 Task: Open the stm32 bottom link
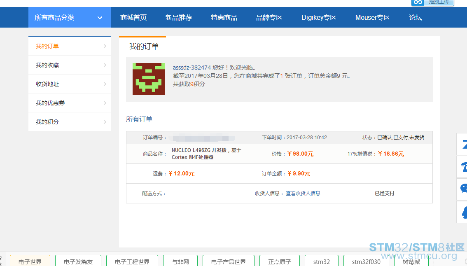click(321, 261)
